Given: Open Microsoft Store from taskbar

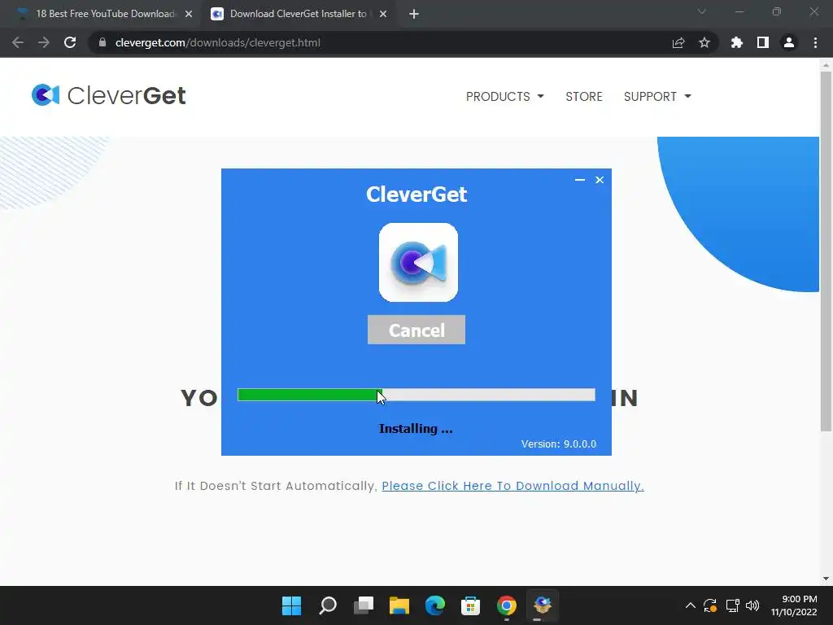Looking at the screenshot, I should click(x=470, y=605).
